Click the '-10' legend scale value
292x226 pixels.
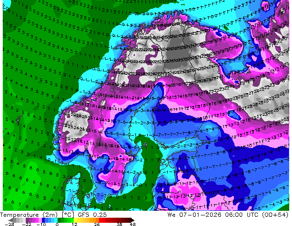[x=41, y=224]
